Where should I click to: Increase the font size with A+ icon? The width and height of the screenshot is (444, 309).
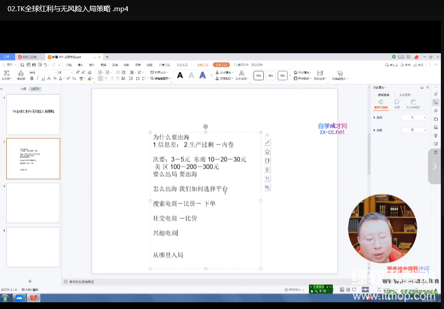[78, 72]
